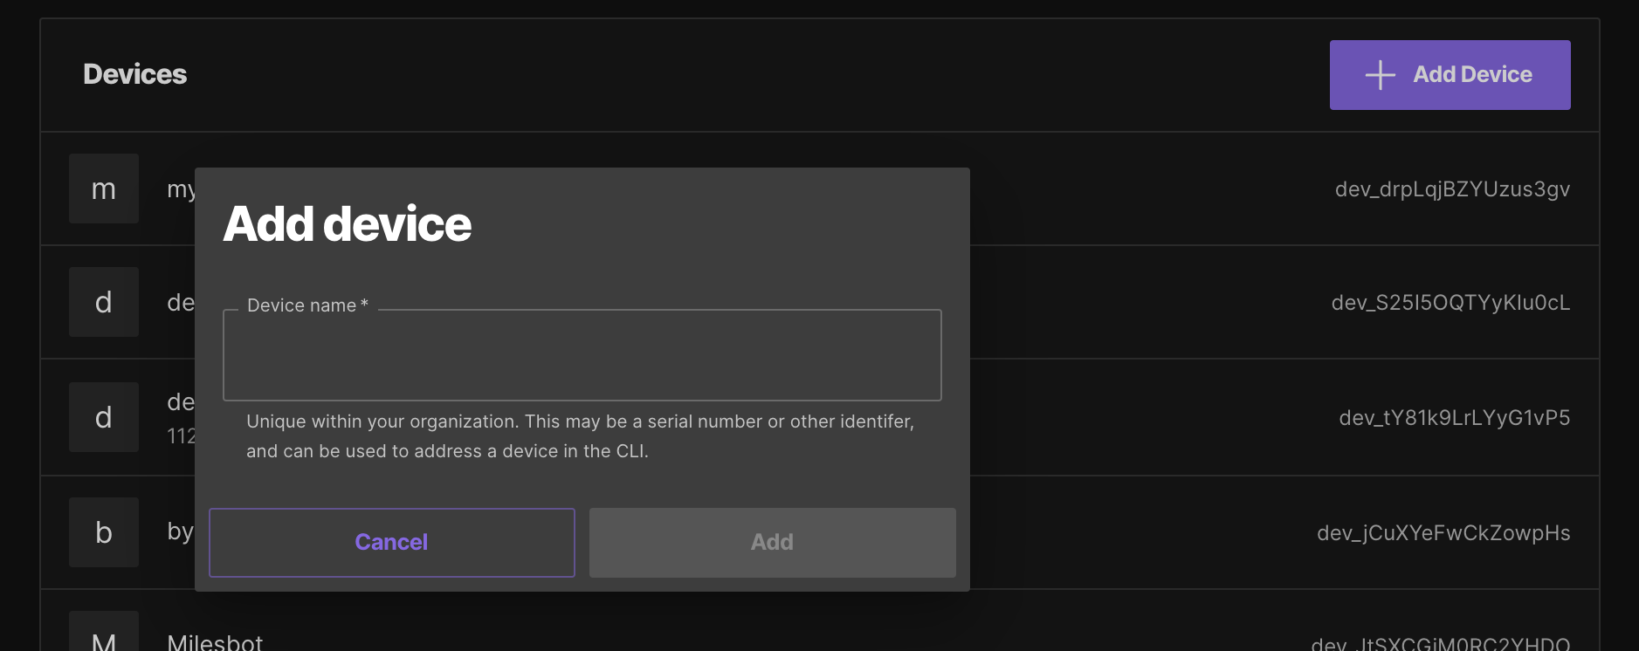
Task: Cancel the Add device dialog
Action: tap(391, 542)
